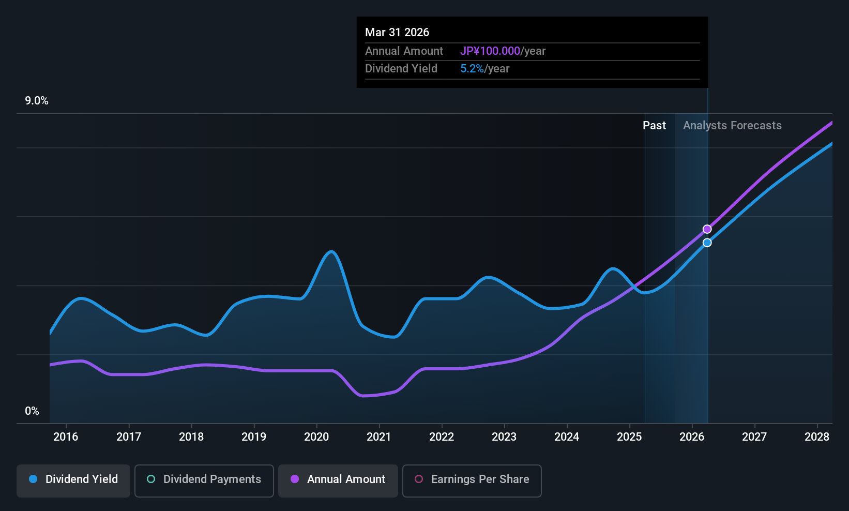Click the 5.2%/year yield value in tooltip

[484, 69]
